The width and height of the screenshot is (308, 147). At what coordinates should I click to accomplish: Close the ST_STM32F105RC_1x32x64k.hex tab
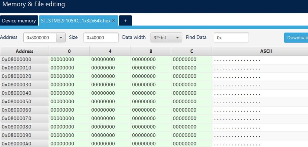coord(113,21)
